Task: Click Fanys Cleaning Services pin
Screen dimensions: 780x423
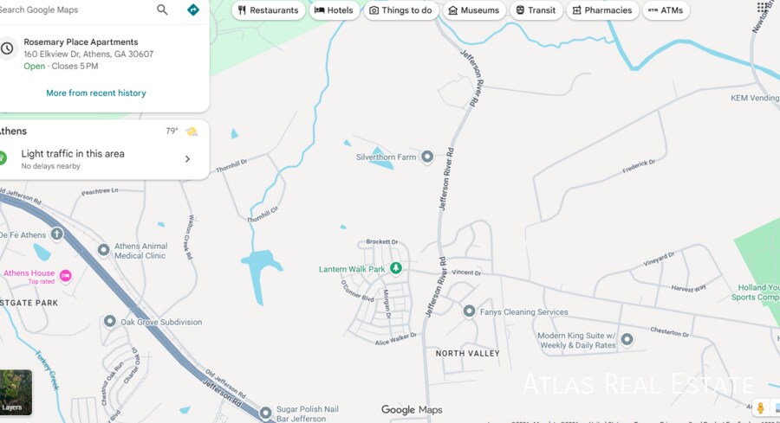Action: click(469, 311)
